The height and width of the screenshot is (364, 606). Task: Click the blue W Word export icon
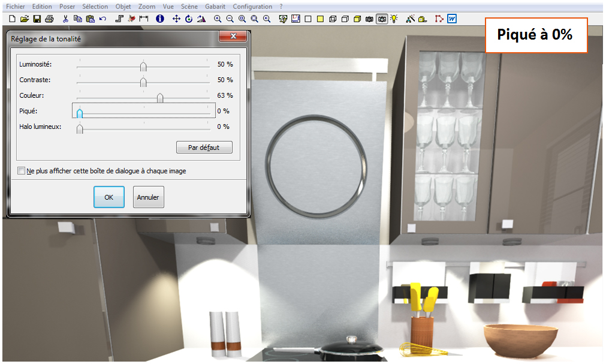pyautogui.click(x=451, y=19)
